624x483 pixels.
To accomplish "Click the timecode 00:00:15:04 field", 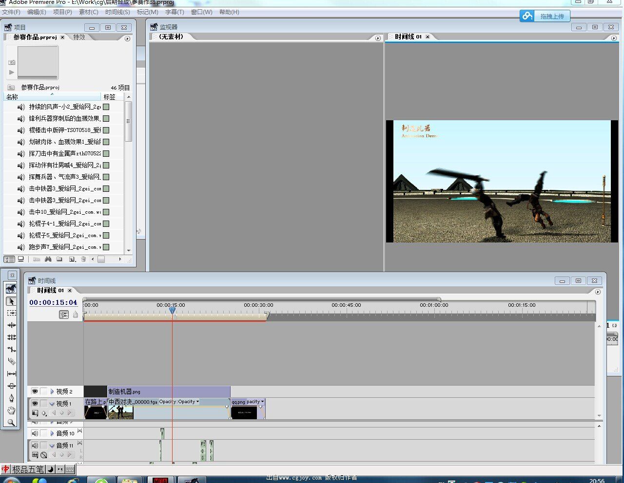I will click(53, 302).
